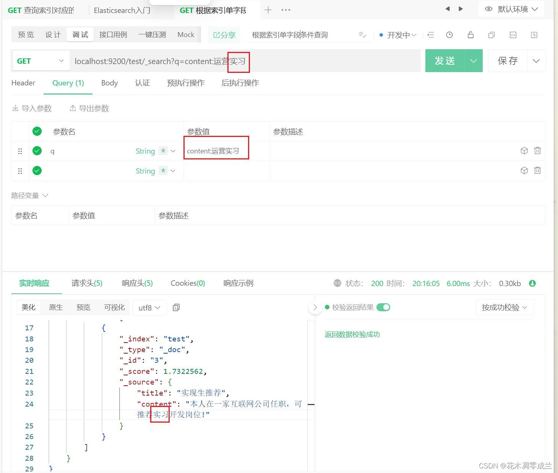Click the eye icon of 默认环境
The height and width of the screenshot is (473, 558).
[489, 9]
